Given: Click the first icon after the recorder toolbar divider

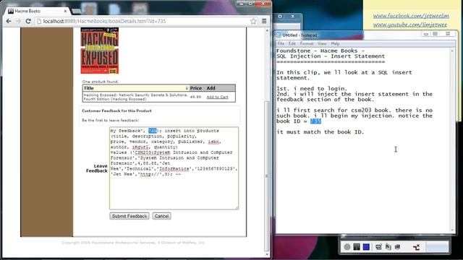Looking at the screenshot, I should click(378, 247).
